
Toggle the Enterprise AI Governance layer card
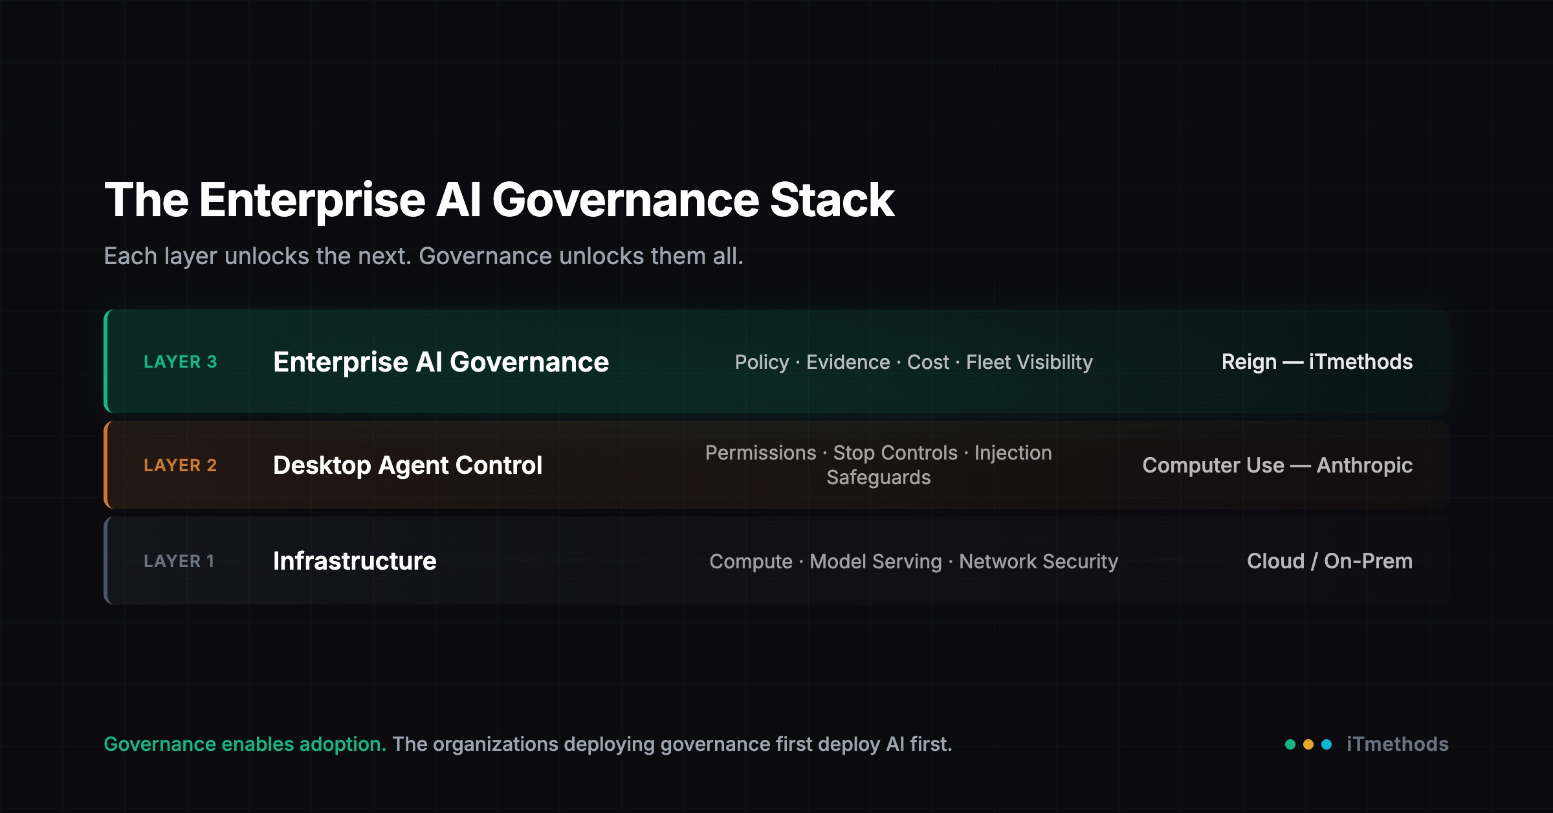coord(776,361)
